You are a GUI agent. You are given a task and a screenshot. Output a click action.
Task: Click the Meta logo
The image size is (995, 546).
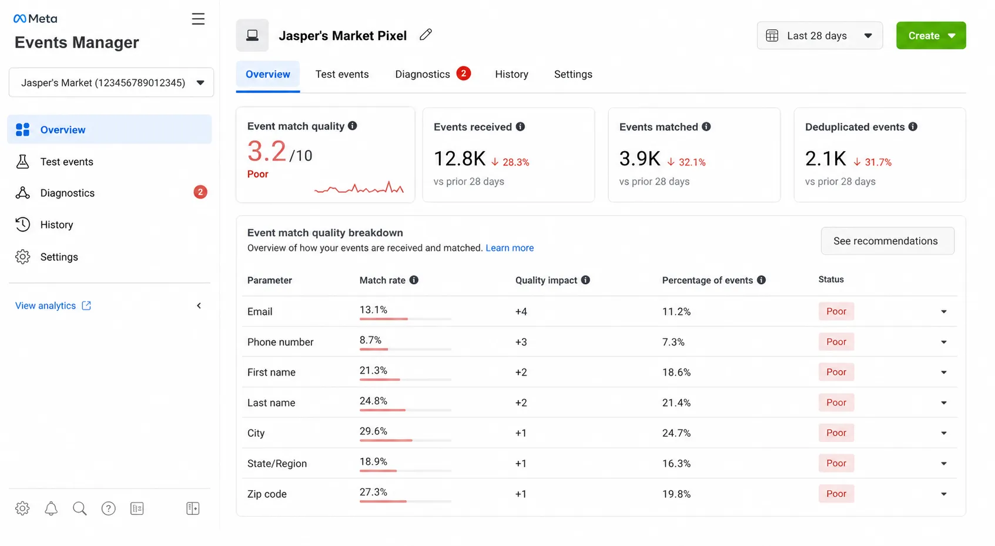35,19
